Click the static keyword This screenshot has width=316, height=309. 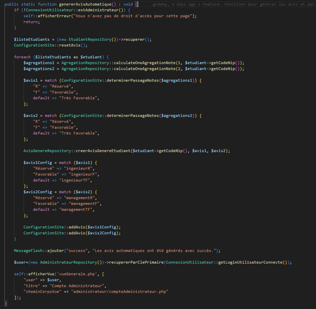click(x=28, y=4)
